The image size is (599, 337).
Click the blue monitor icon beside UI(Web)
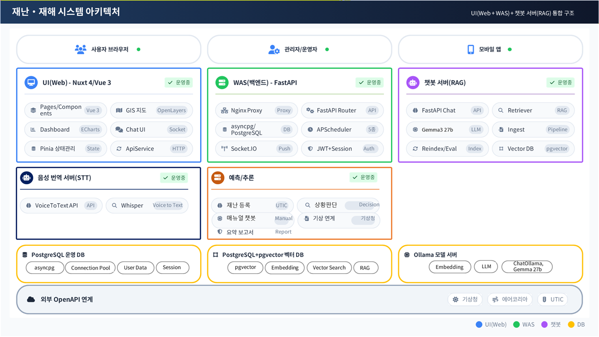pos(31,83)
